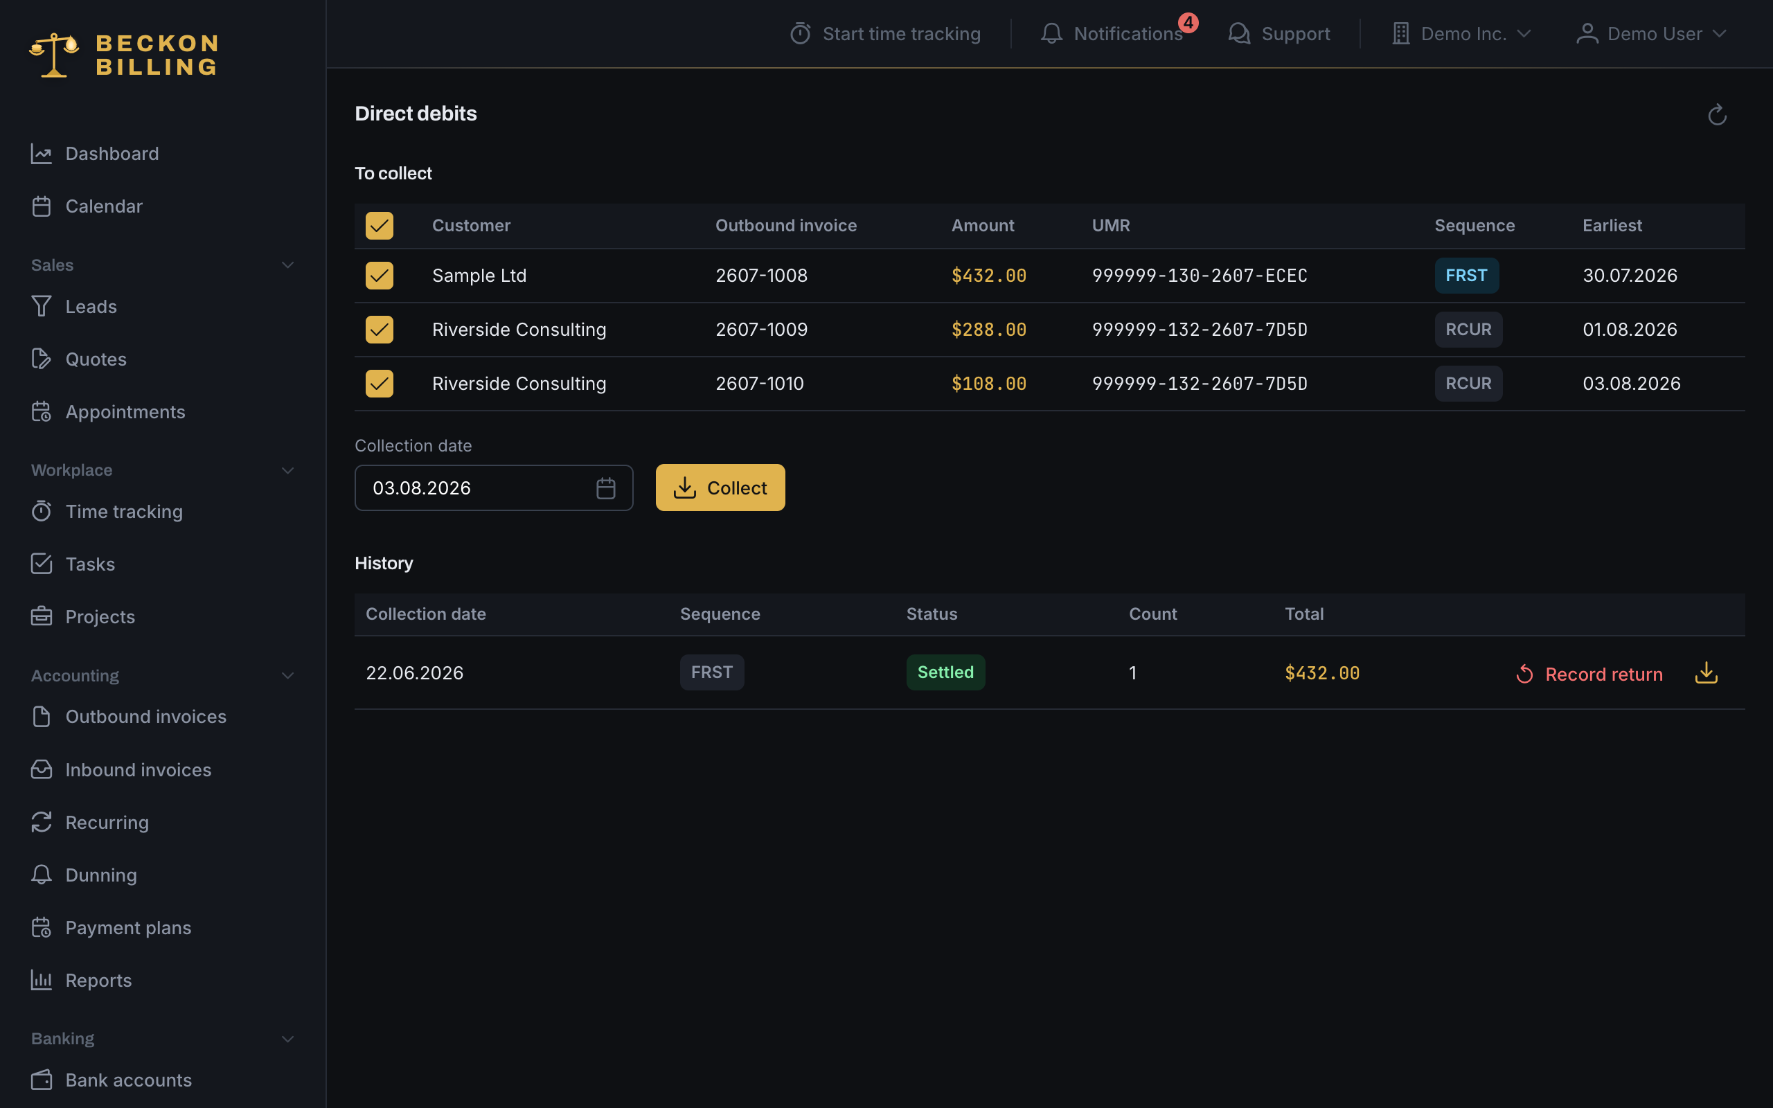Click the Calendar sidebar icon
The height and width of the screenshot is (1108, 1773).
click(42, 206)
